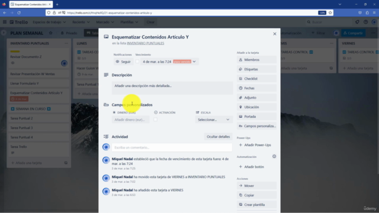This screenshot has height=213, width=379.
Task: Tick the Activación custom field checkbox
Action: pos(155,120)
